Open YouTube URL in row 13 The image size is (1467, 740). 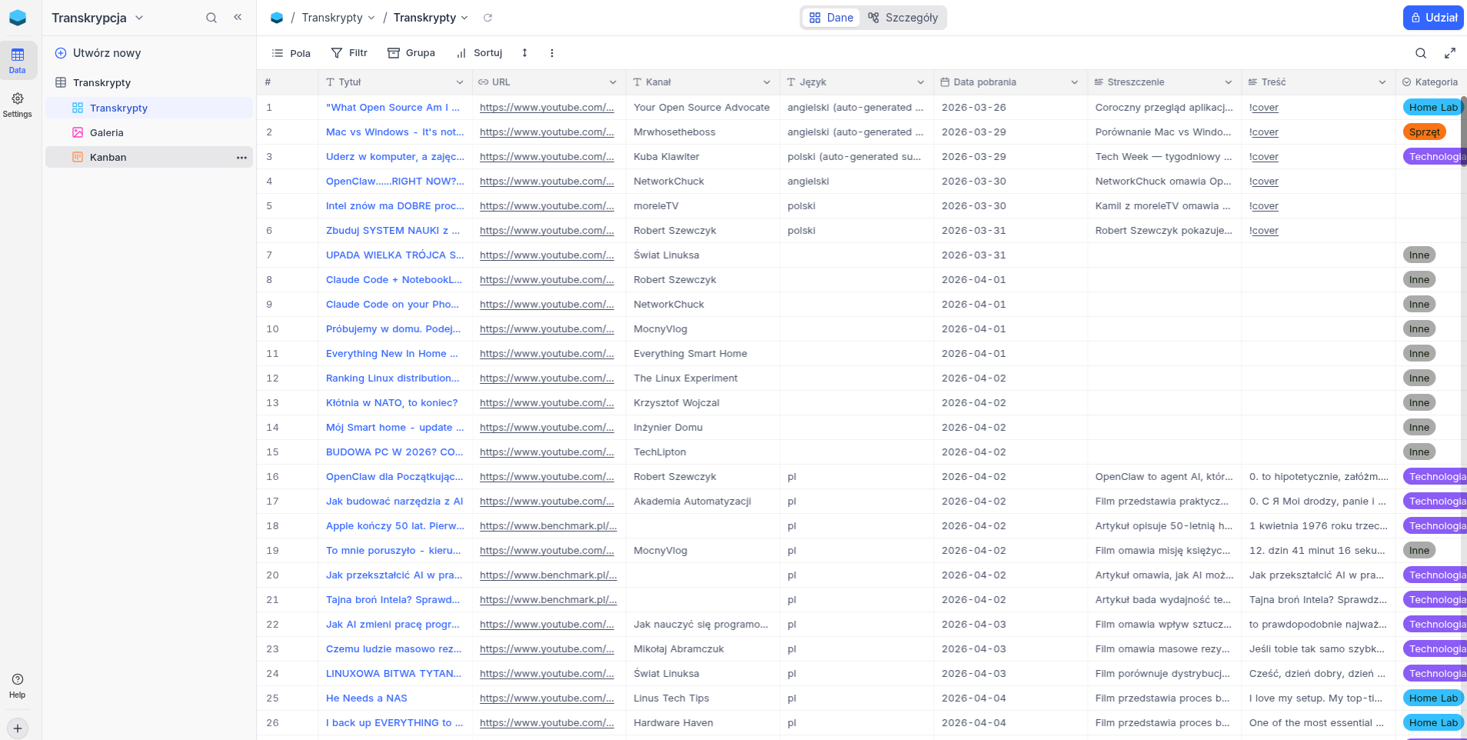point(547,403)
